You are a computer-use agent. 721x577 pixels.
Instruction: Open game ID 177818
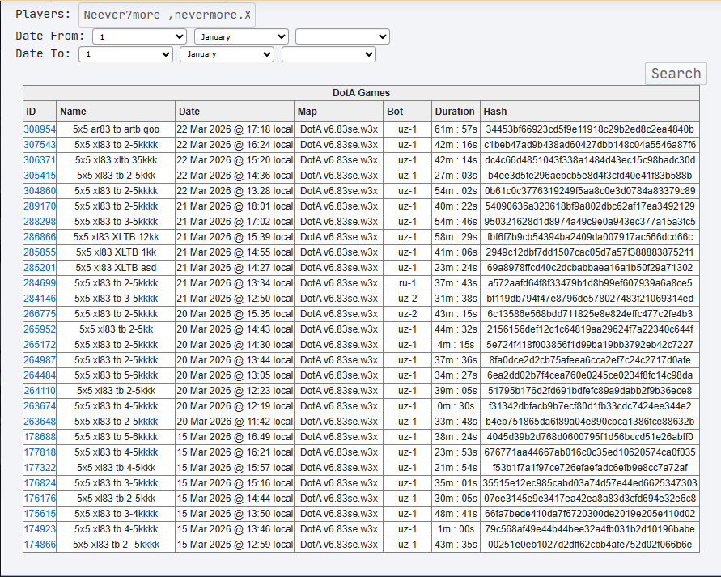coord(40,452)
